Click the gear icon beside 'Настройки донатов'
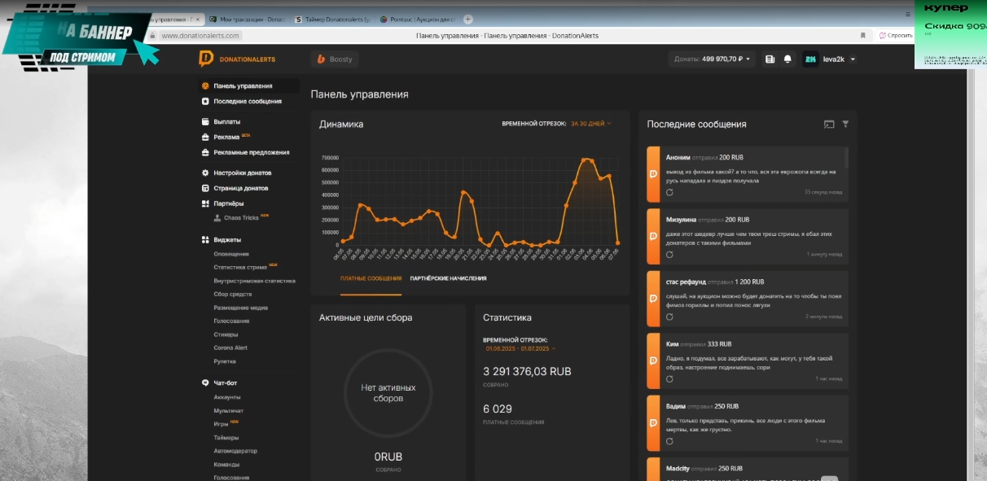The height and width of the screenshot is (481, 987). tap(205, 173)
